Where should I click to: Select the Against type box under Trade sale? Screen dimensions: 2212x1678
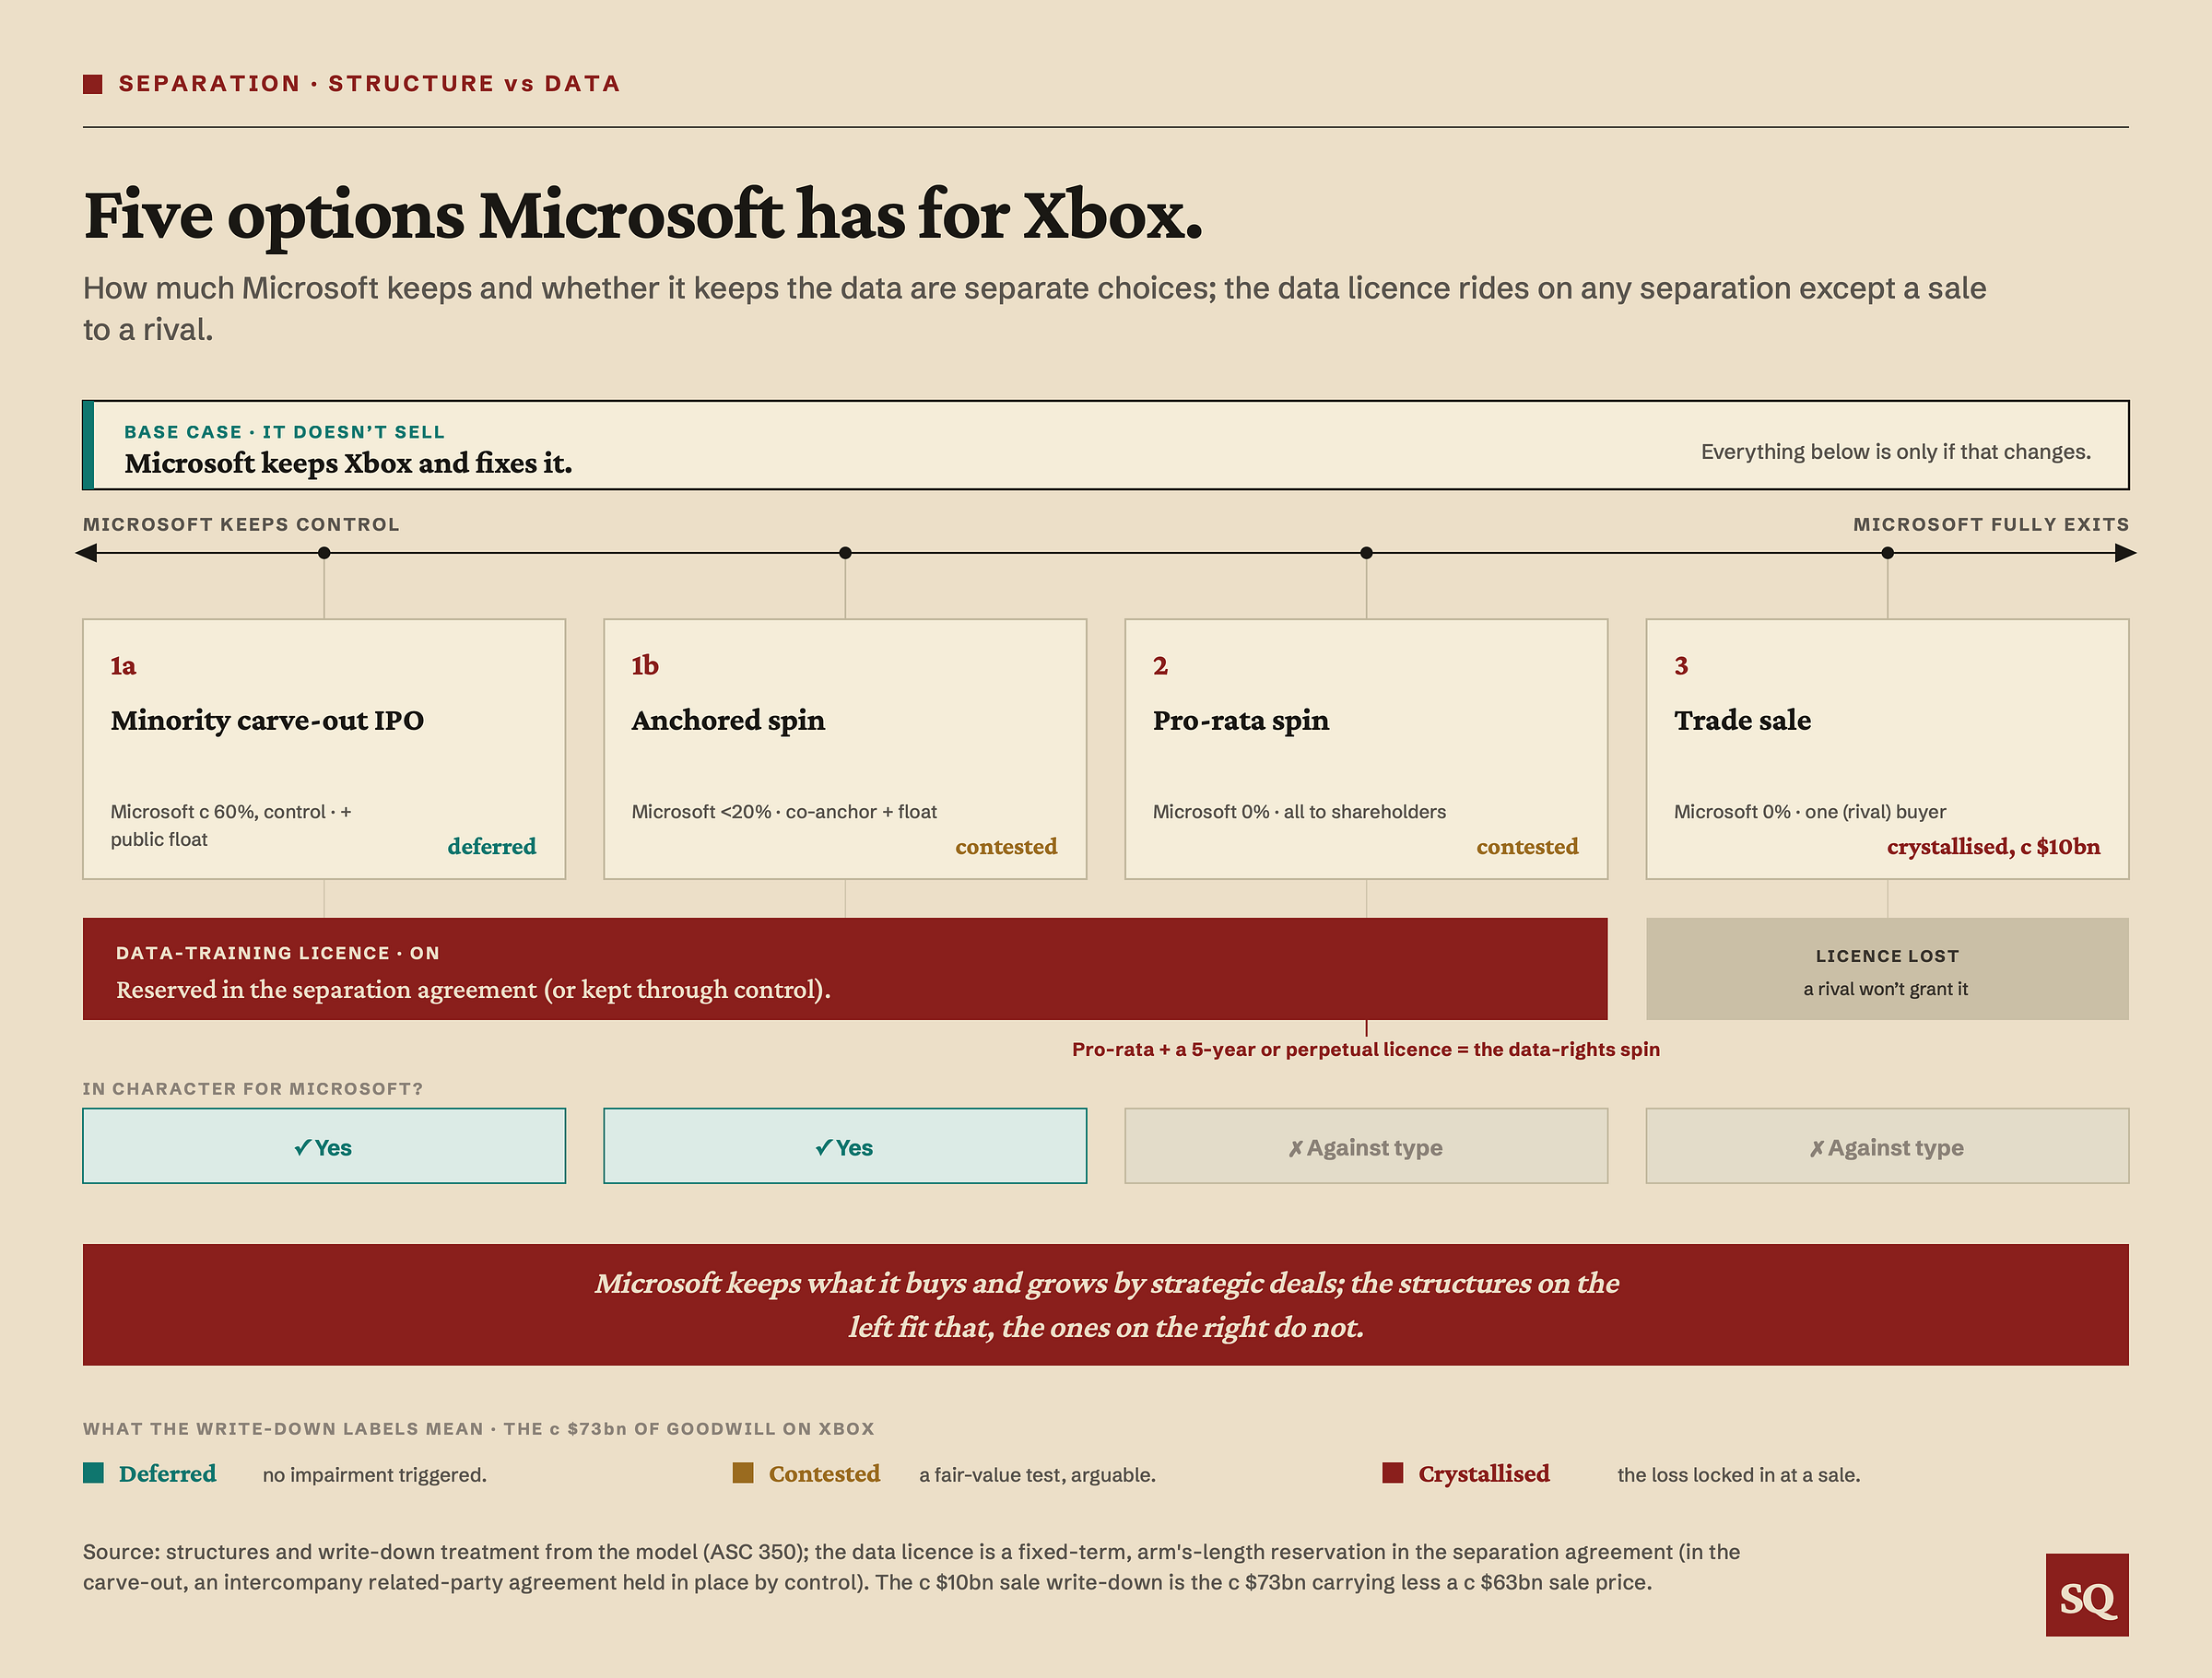point(1887,1146)
